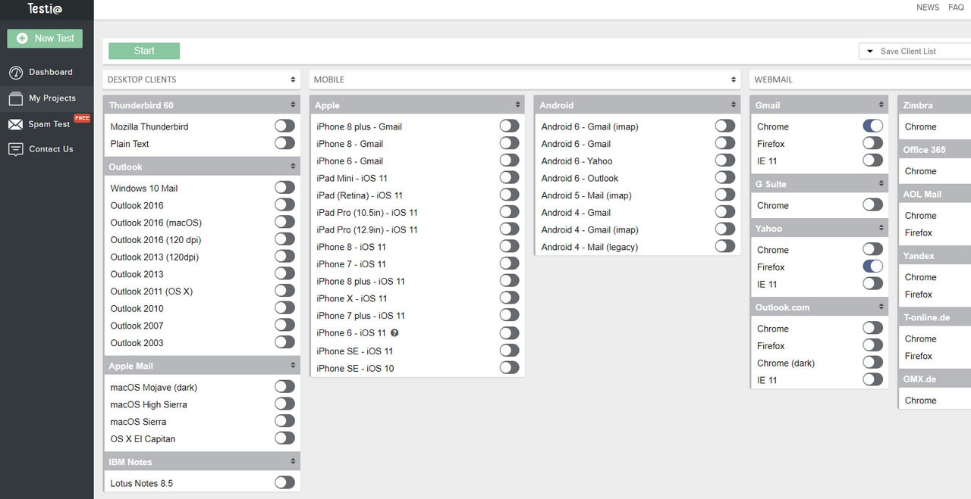This screenshot has width=971, height=499.
Task: Open the Save Client List dropdown
Action: click(915, 51)
